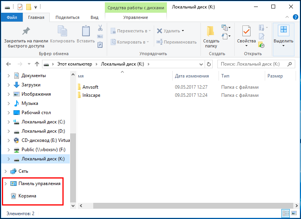Go up one level with up arrow
The width and height of the screenshot is (301, 219).
tap(37, 64)
